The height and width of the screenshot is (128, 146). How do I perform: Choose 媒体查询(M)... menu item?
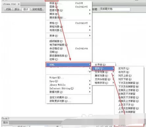(69, 17)
